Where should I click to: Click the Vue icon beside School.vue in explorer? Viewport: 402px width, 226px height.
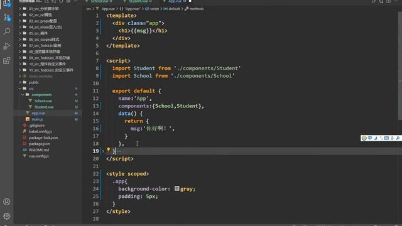tap(30, 100)
